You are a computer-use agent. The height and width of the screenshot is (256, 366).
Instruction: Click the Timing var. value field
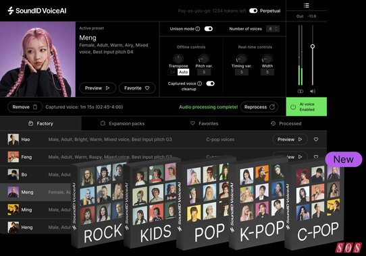pyautogui.click(x=242, y=72)
